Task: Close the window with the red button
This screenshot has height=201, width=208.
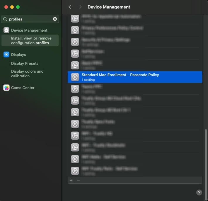Action: (6, 7)
